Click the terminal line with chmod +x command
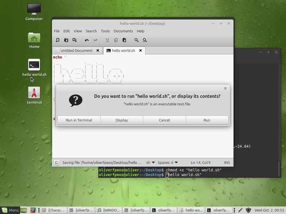286x214 pixels. 160,170
